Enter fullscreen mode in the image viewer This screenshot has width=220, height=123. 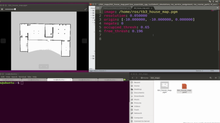pyautogui.click(x=86, y=9)
